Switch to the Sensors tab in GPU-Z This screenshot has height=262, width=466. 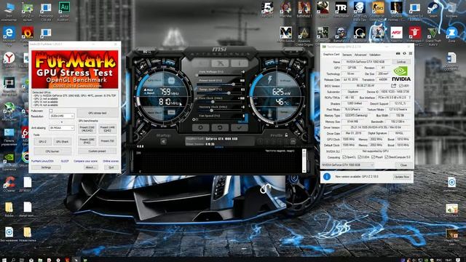(347, 55)
